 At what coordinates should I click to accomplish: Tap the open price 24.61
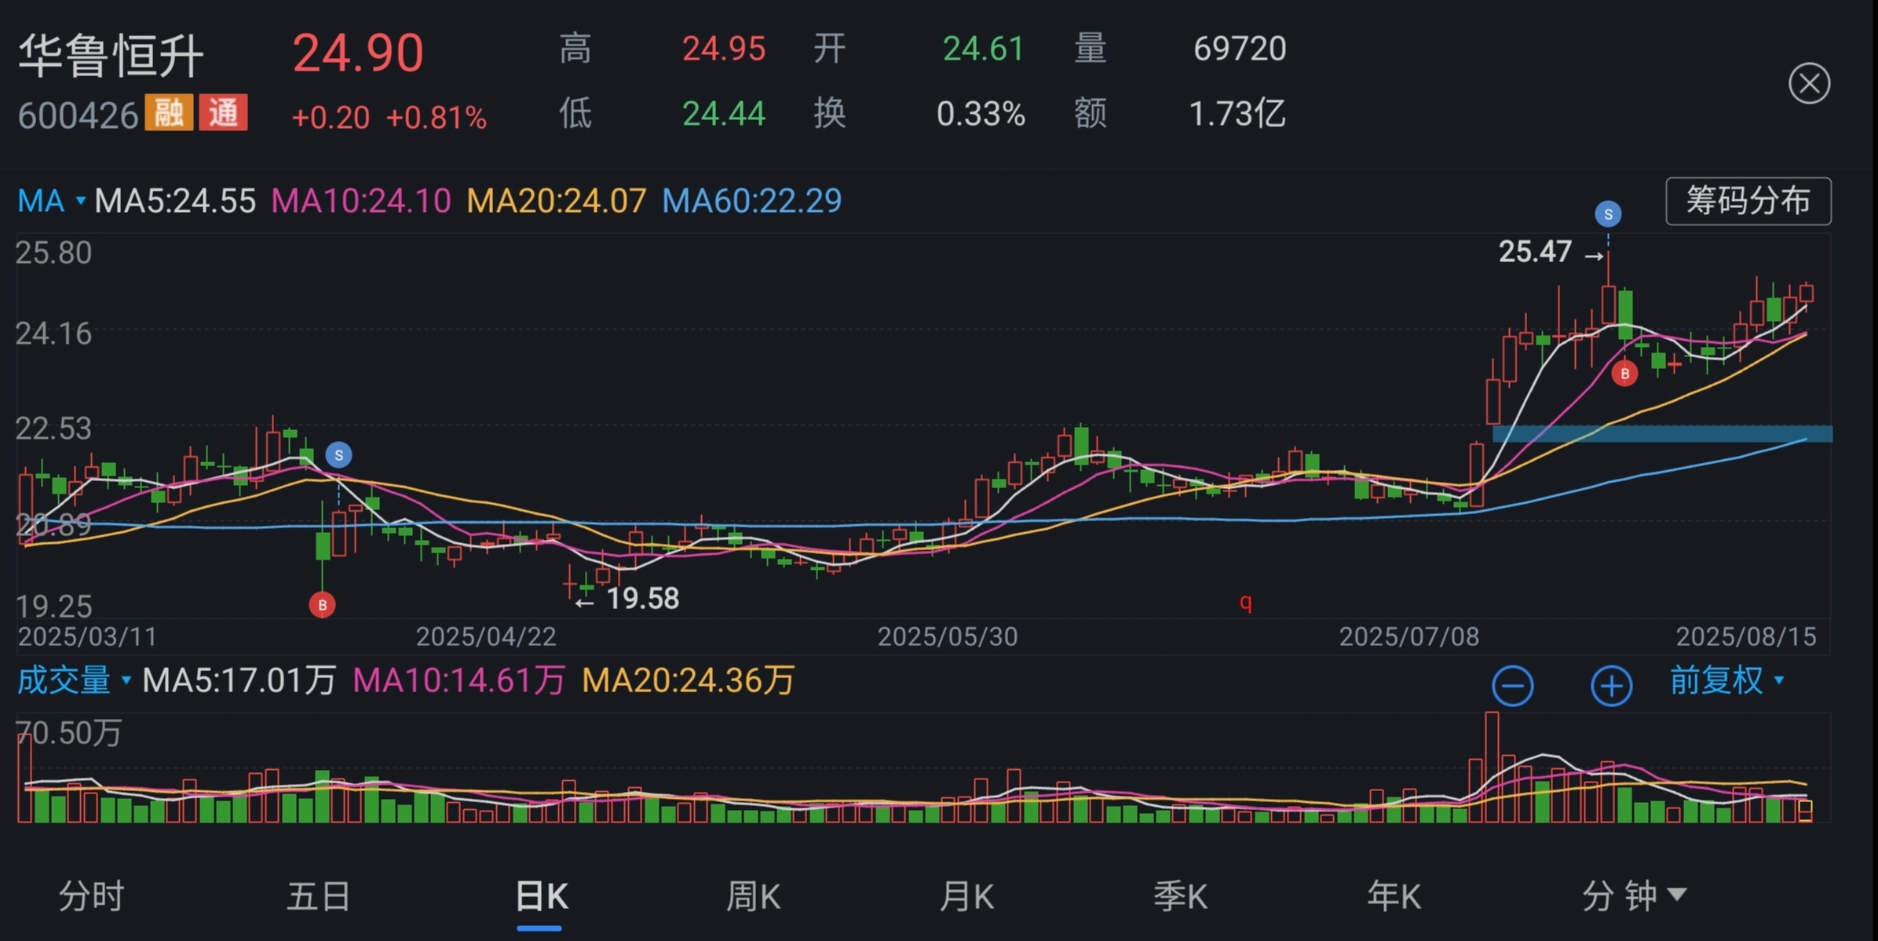(x=983, y=49)
